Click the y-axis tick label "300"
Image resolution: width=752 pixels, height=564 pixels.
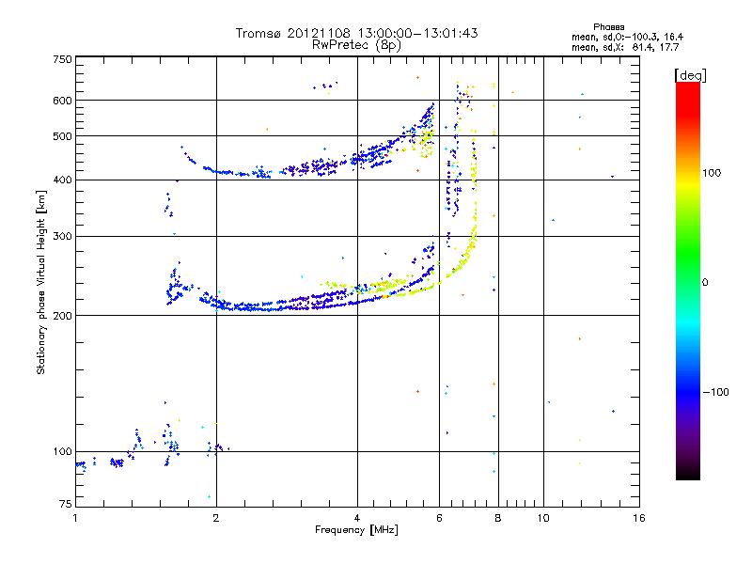62,236
